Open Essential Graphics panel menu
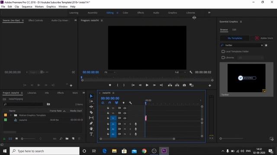This screenshot has height=155, width=277. pos(241,22)
